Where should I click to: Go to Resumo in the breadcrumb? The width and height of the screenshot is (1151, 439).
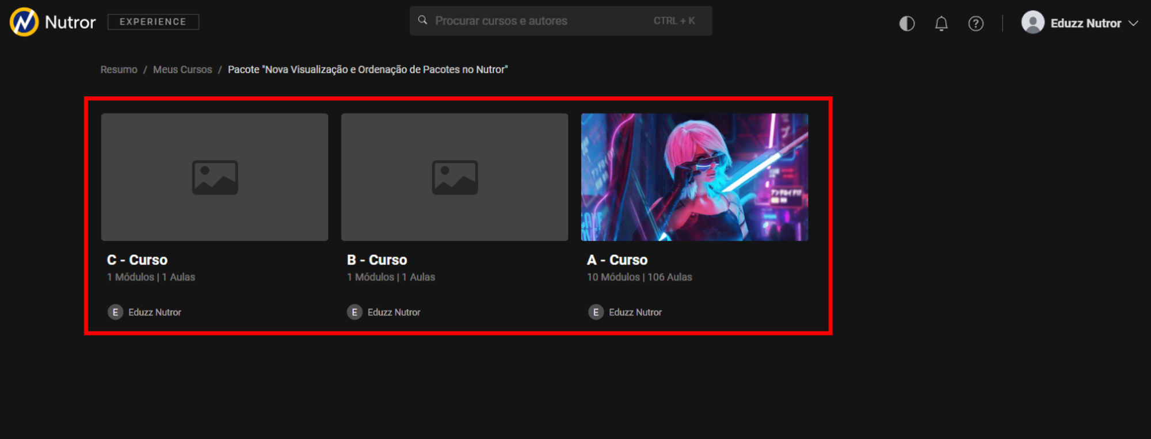point(119,70)
